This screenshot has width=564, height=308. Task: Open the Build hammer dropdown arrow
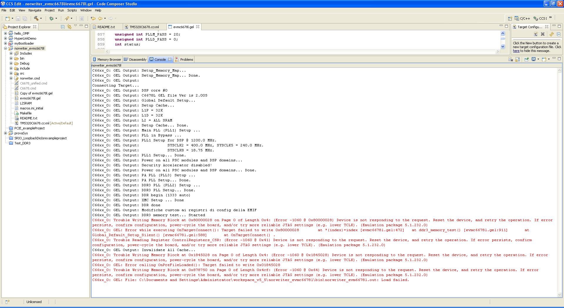pos(41,18)
